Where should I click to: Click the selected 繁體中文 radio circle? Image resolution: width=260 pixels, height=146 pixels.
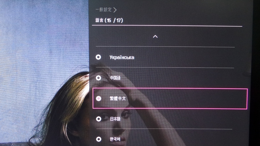pyautogui.click(x=99, y=99)
